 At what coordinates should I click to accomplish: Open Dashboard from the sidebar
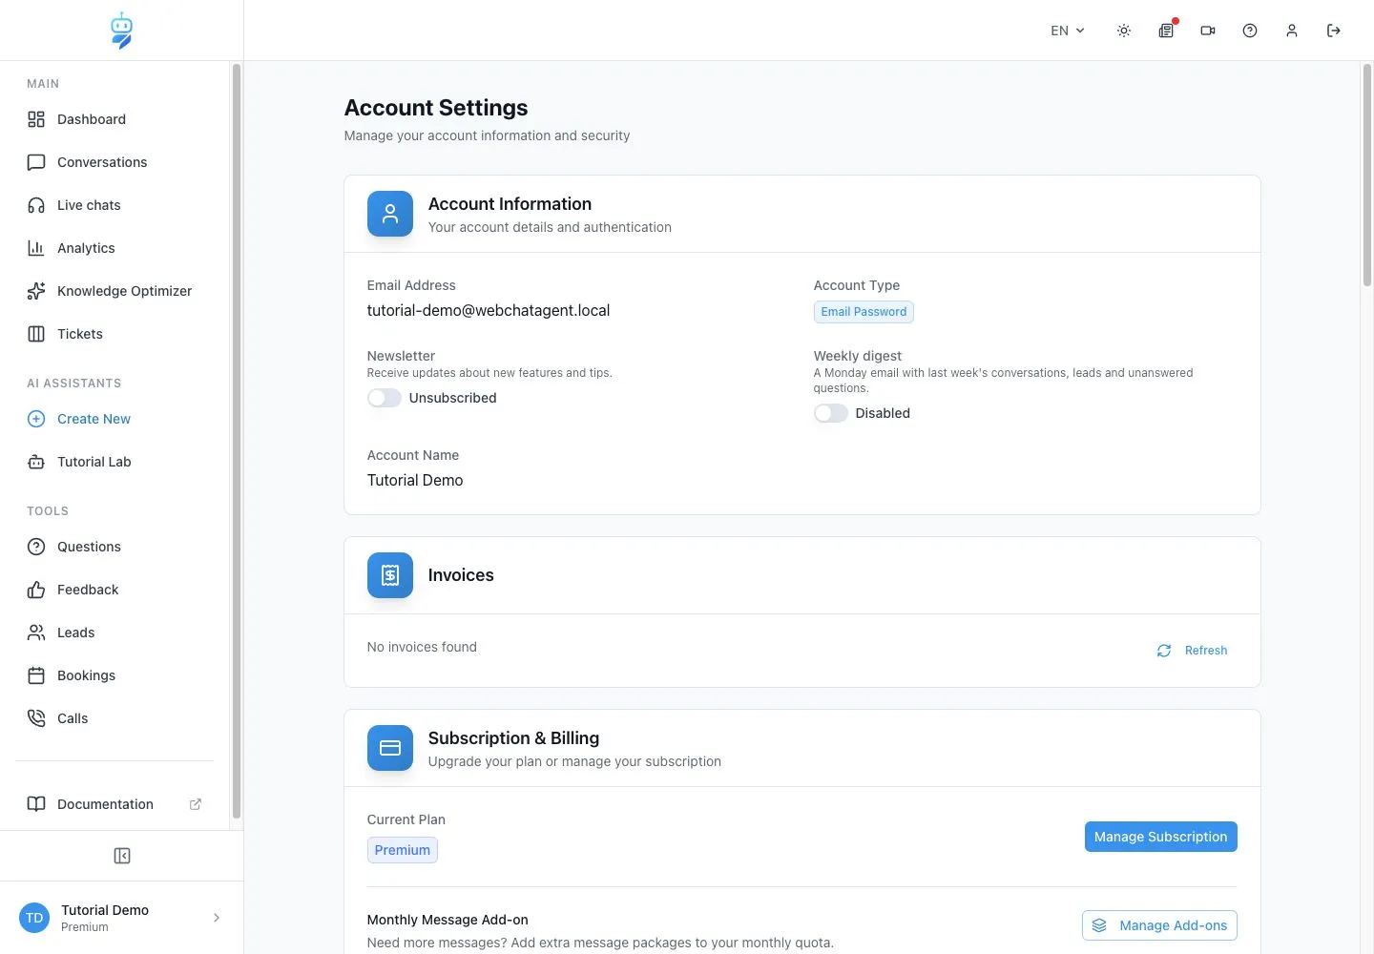click(x=114, y=119)
